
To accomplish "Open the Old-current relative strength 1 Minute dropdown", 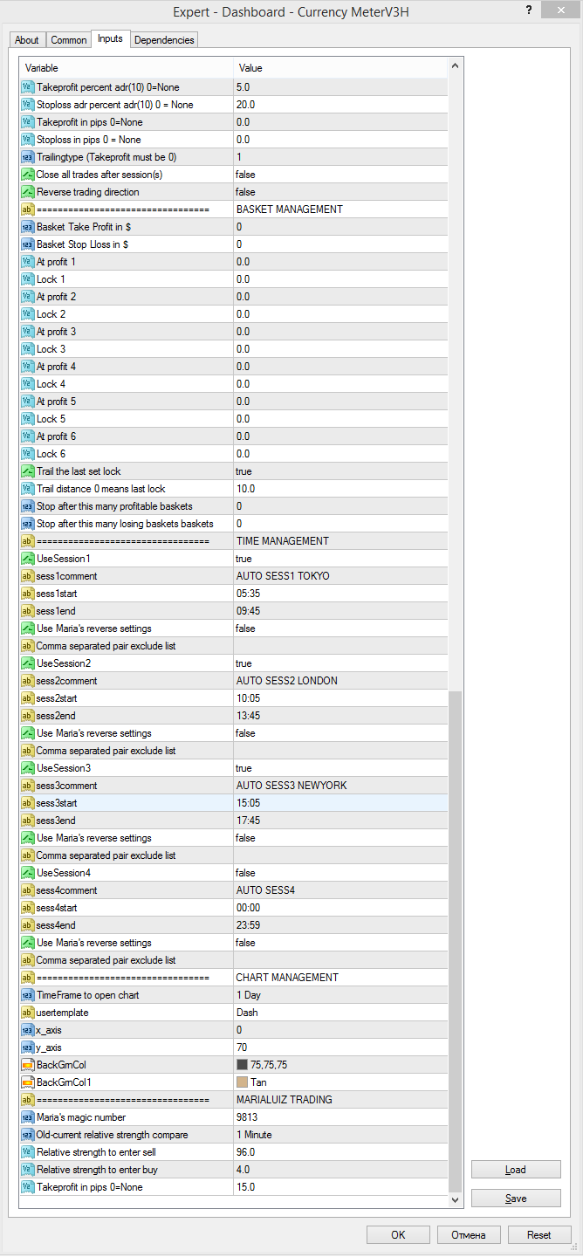I will click(x=340, y=1135).
